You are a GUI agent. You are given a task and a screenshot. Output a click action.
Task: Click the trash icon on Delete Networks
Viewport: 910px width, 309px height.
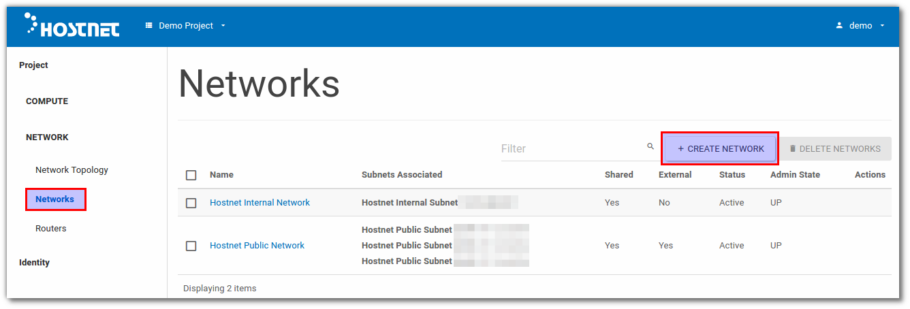coord(792,148)
